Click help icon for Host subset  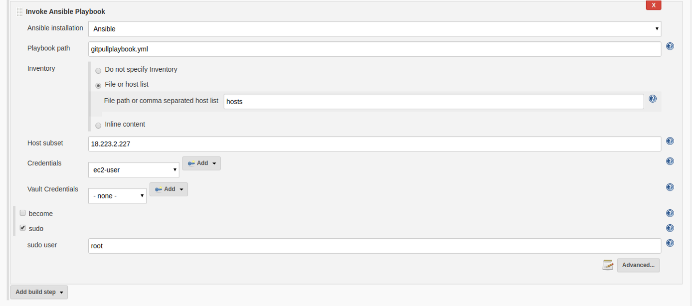670,141
